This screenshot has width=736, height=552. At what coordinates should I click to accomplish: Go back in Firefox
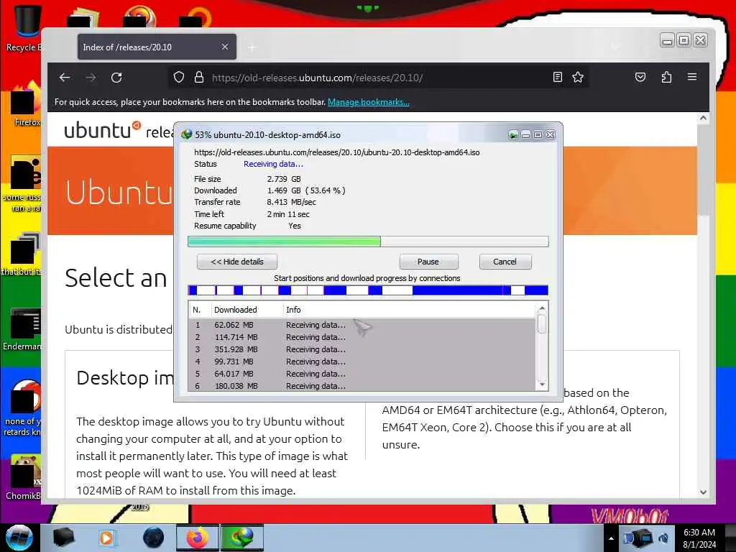coord(65,78)
